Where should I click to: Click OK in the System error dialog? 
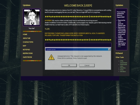pos(69,65)
